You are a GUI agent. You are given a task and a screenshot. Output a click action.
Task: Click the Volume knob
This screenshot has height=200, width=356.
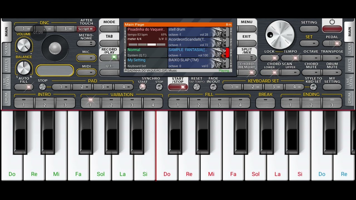point(24,45)
